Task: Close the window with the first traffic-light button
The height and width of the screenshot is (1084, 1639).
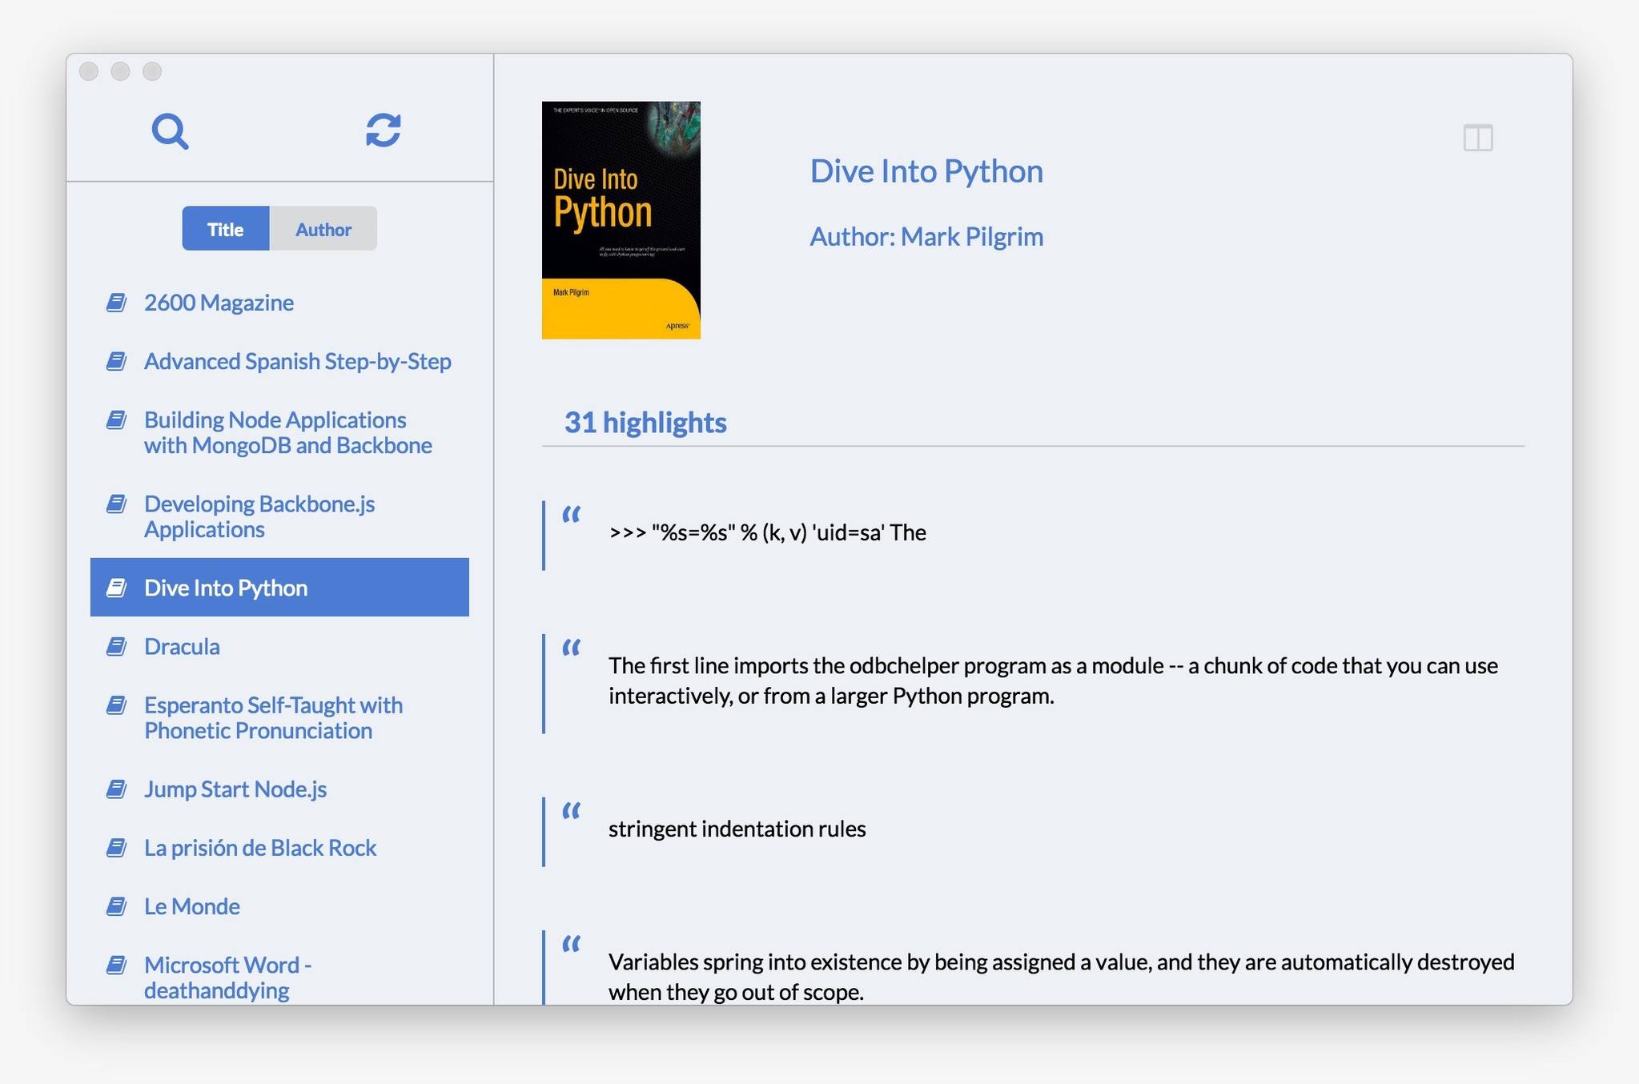Action: (89, 71)
